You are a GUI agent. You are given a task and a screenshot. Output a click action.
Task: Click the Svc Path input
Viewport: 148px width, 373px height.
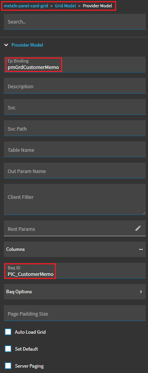75,128
